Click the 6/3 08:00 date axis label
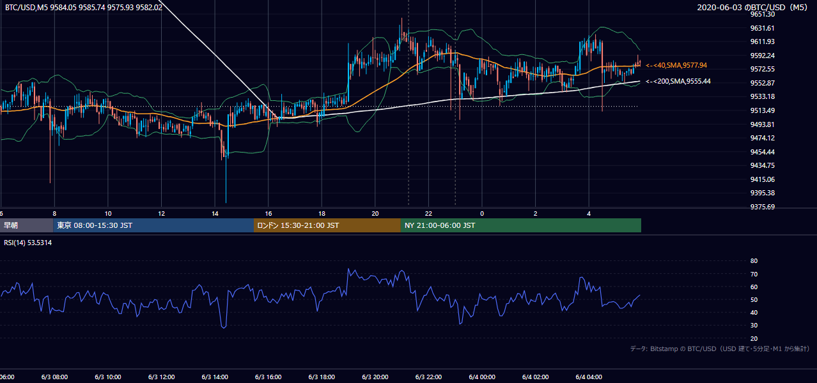817x383 pixels. tap(55, 377)
